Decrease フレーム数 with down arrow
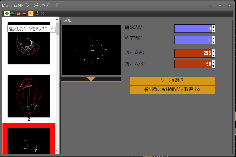 coord(213,55)
